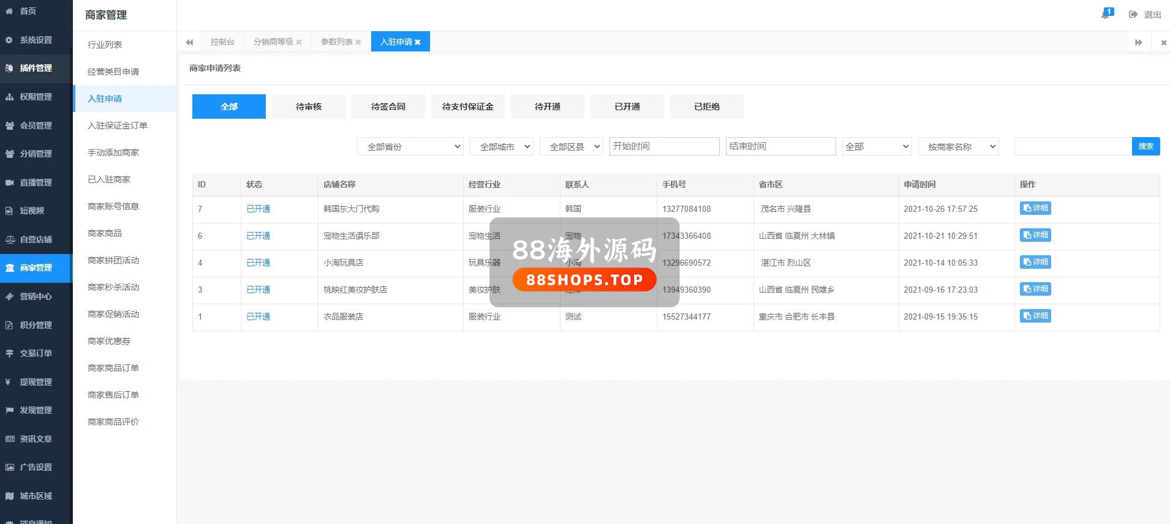View 详细 for 韩国东大门代购
The height and width of the screenshot is (524, 1170).
[1035, 208]
